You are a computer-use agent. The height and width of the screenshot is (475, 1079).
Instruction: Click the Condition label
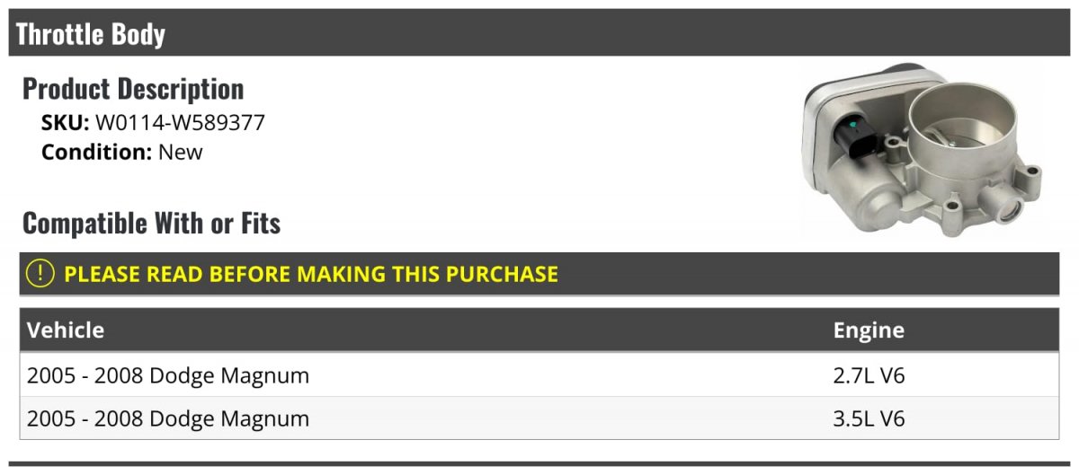(97, 152)
